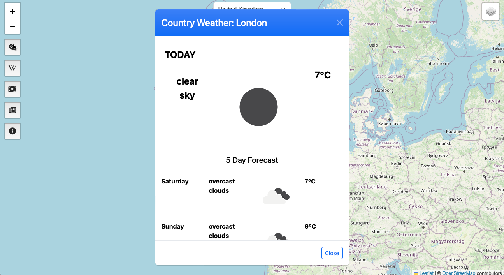Select the Saturday forecast row label
Screen dimensions: 504x275
click(x=175, y=181)
